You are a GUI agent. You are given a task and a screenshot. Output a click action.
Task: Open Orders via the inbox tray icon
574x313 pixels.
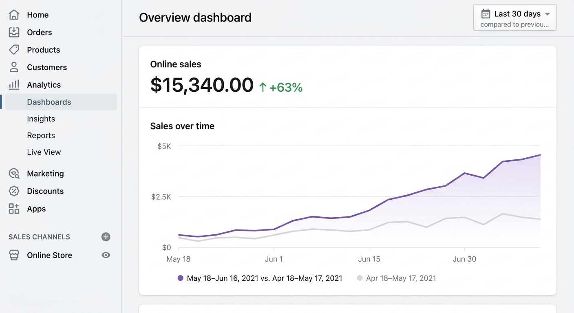click(x=14, y=32)
